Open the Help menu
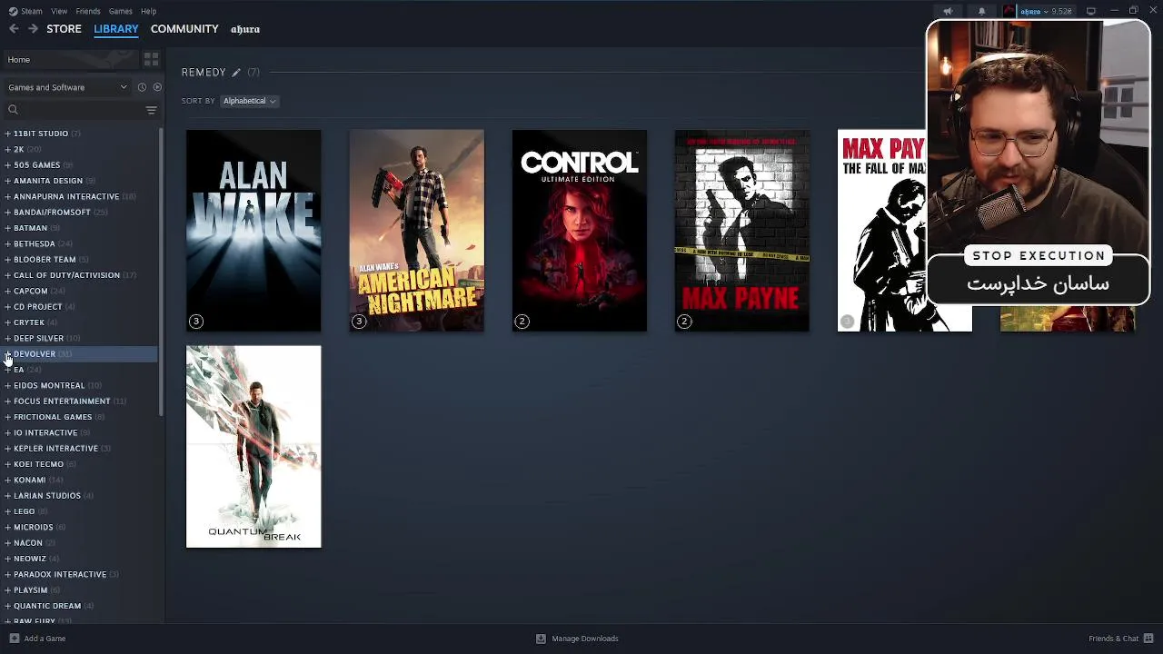The image size is (1163, 654). tap(149, 11)
